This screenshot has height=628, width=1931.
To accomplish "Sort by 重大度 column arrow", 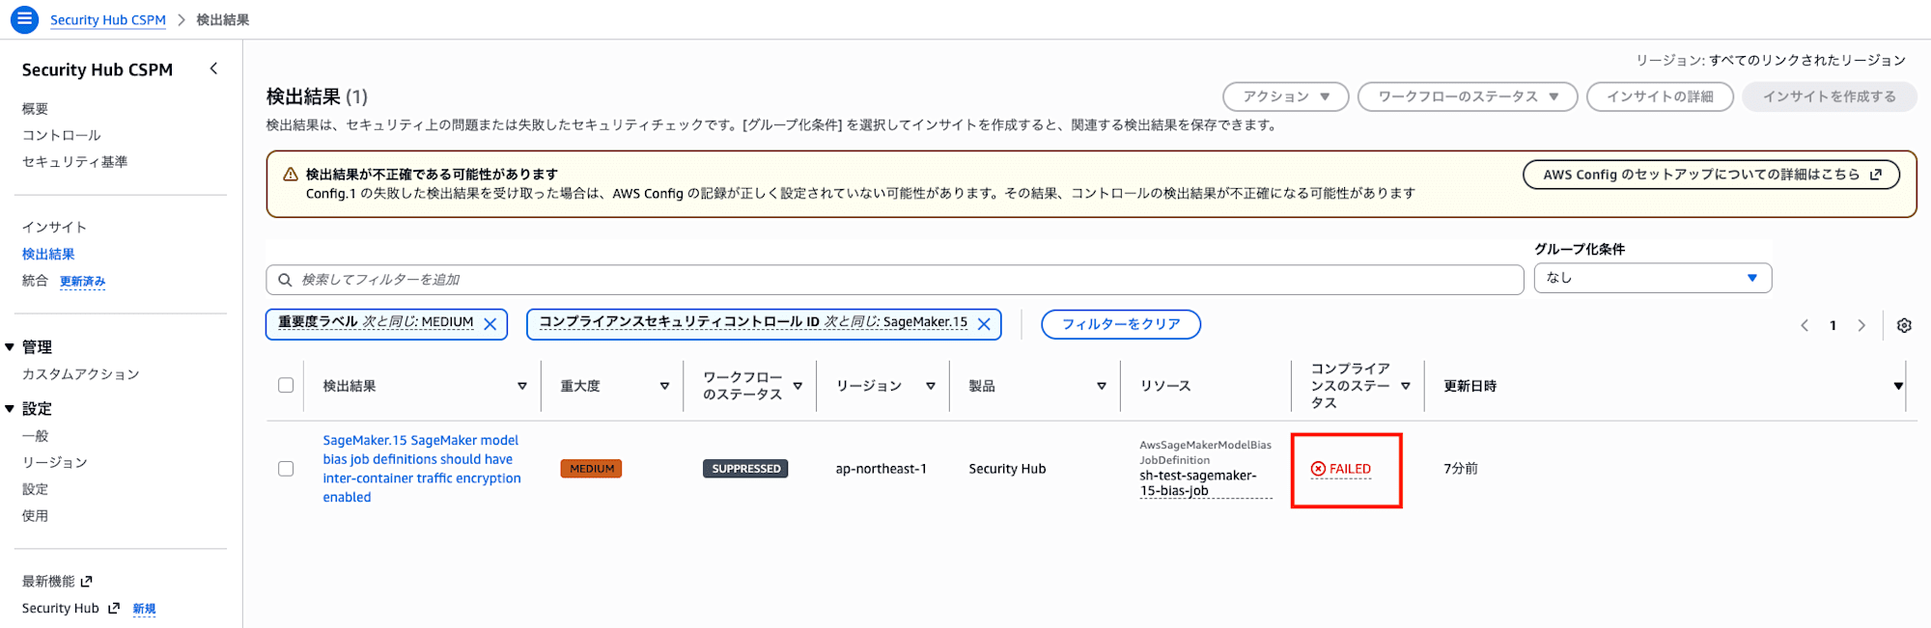I will point(664,386).
